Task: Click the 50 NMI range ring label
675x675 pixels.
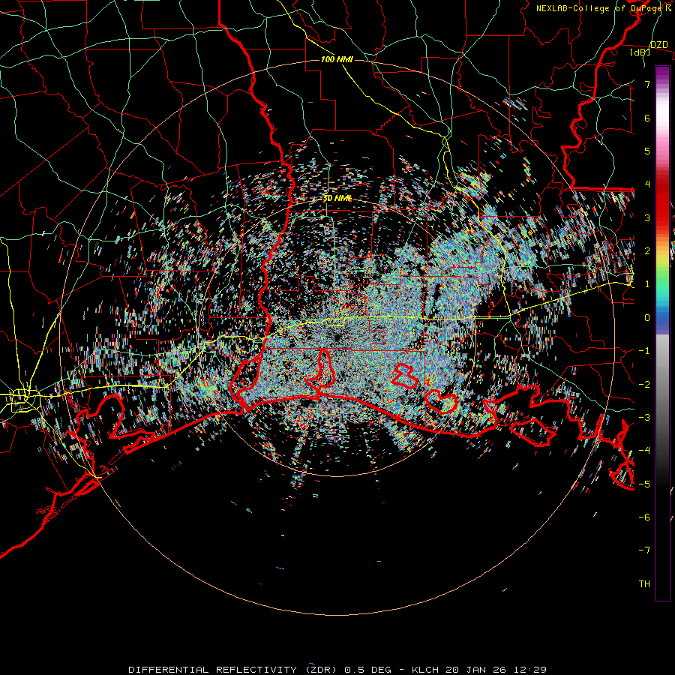Action: (x=337, y=199)
